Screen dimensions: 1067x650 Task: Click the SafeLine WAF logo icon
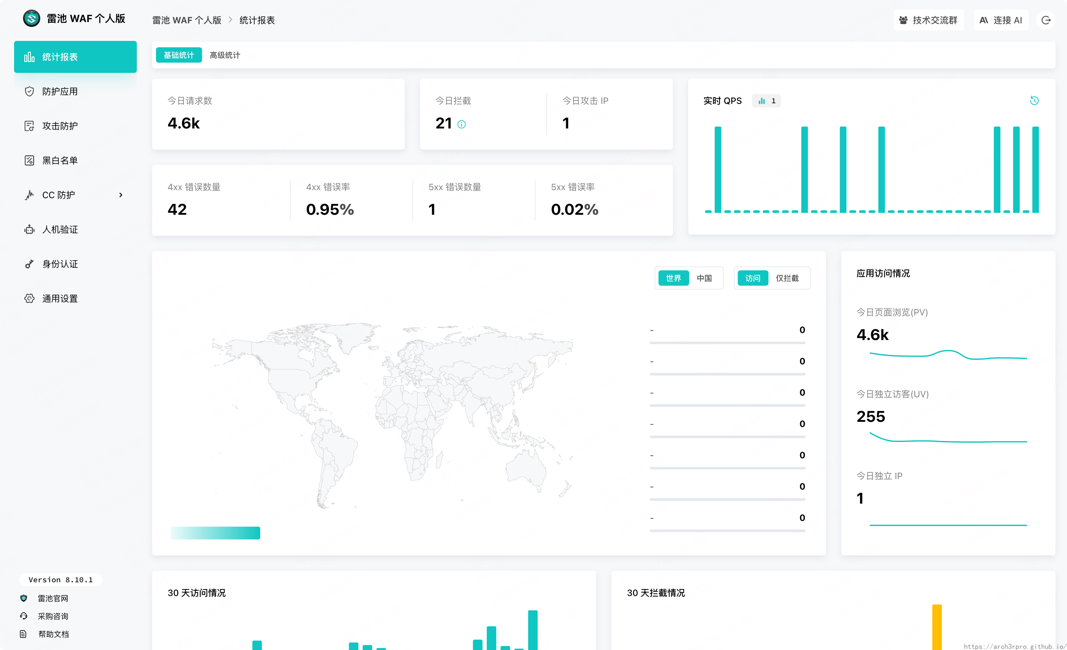31,19
